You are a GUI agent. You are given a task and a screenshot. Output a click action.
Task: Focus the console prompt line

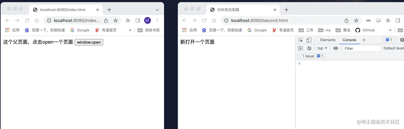click(350, 63)
